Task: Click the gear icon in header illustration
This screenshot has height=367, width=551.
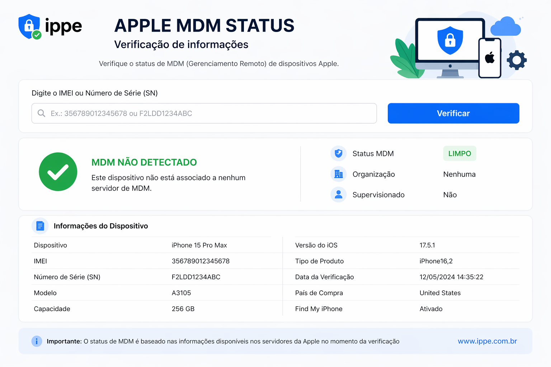Action: click(517, 60)
